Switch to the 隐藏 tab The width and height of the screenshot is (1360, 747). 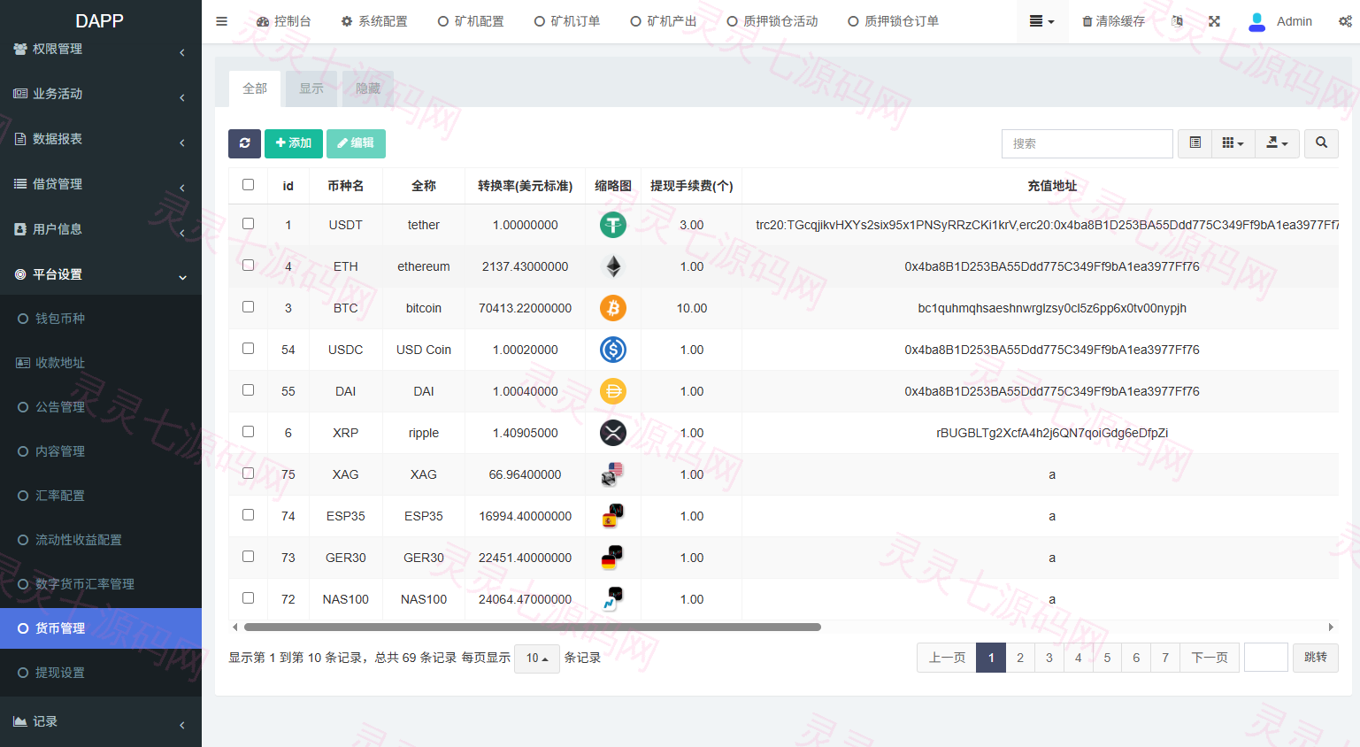pos(368,89)
